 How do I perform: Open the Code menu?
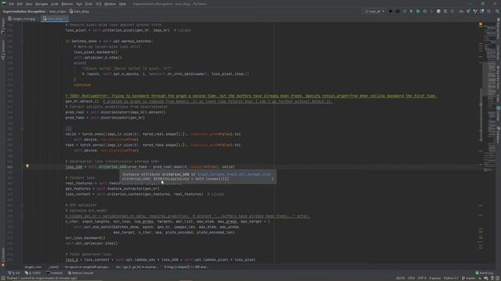pyautogui.click(x=55, y=4)
